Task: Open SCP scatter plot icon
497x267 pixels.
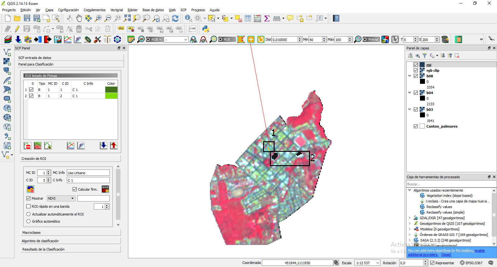Action: pos(78,39)
